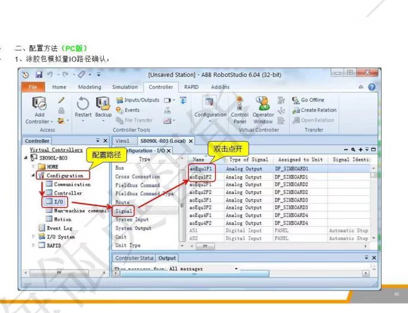The height and width of the screenshot is (313, 408).
Task: Select the Motion configuration topic
Action: tap(59, 220)
